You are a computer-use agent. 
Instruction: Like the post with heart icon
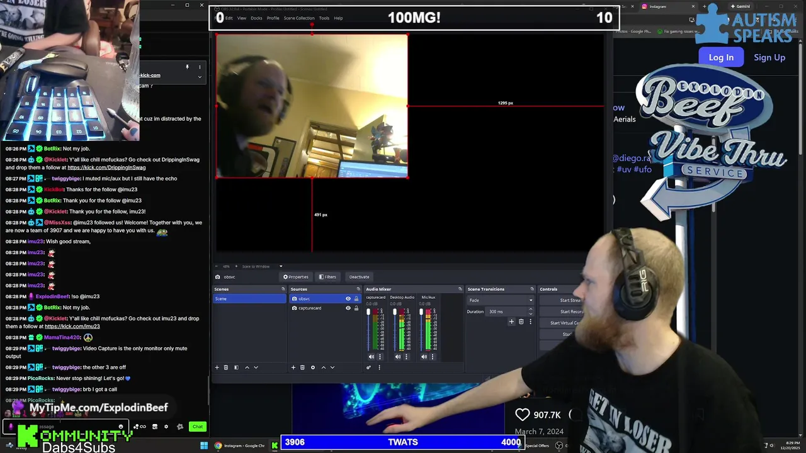pyautogui.click(x=523, y=415)
